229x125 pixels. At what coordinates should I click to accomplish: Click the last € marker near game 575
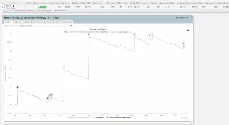(183, 43)
